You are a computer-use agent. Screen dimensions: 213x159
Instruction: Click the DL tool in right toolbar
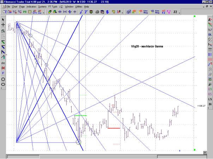pyautogui.click(x=210, y=35)
